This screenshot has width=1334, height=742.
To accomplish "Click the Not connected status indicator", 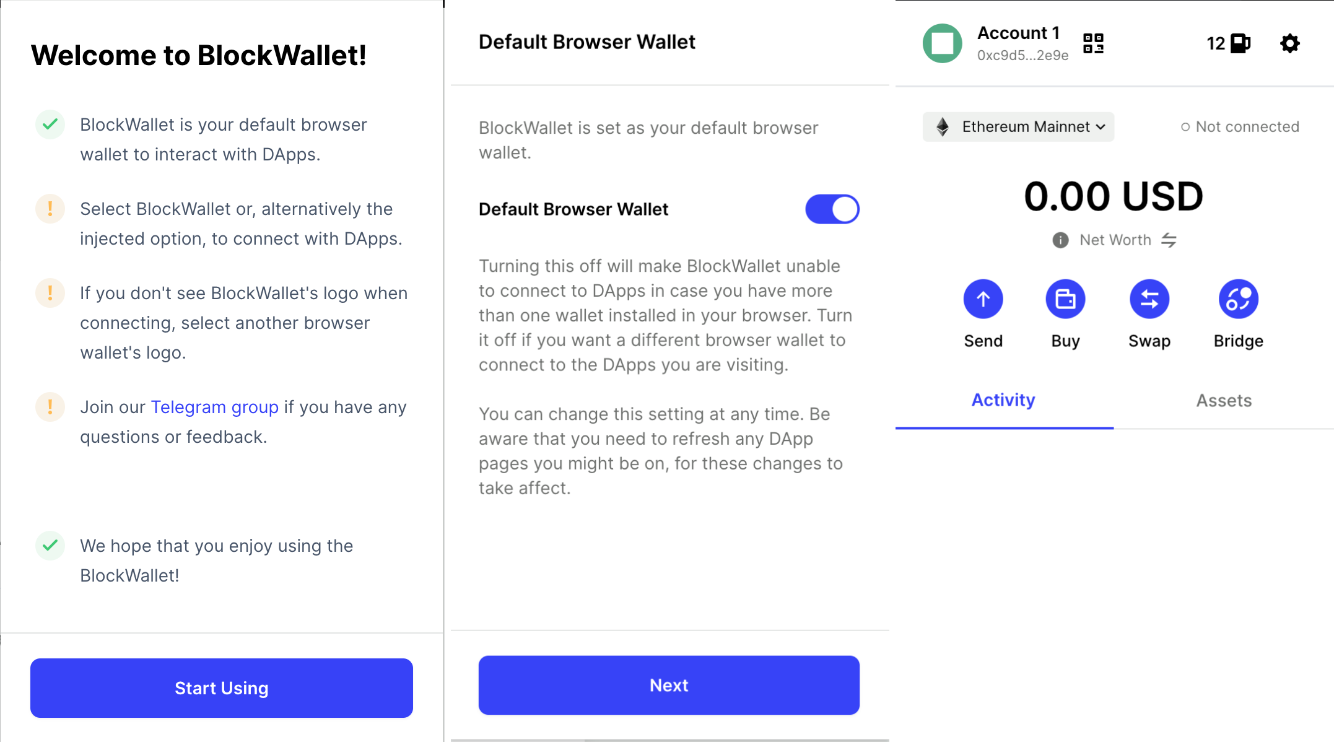I will pos(1240,127).
